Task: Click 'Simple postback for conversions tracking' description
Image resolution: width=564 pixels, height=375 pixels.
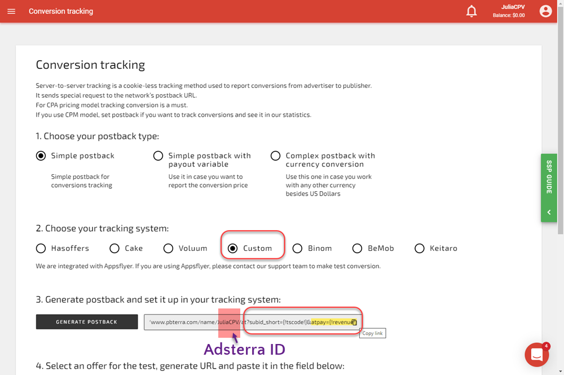Action: 82,181
